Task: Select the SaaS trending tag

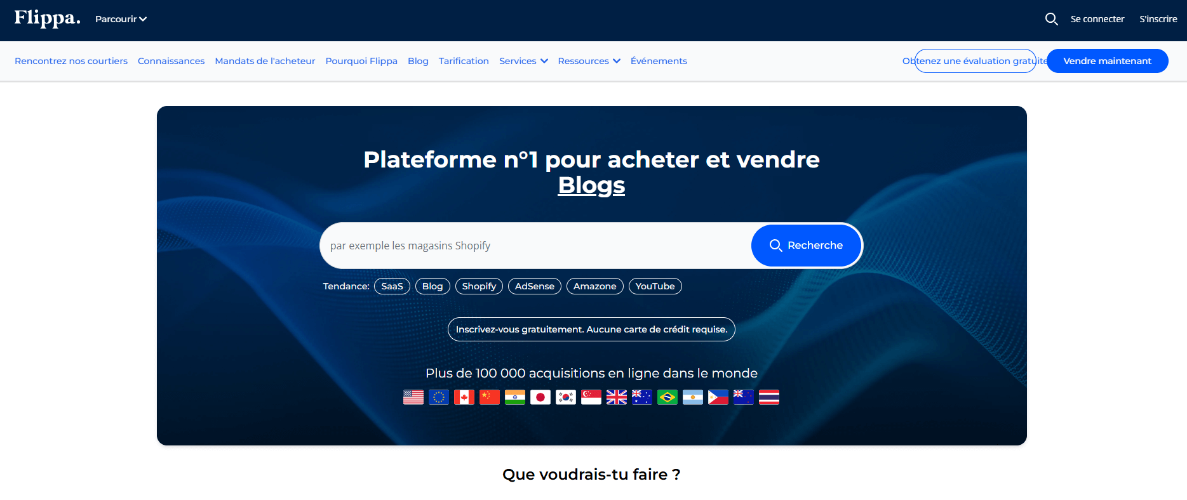Action: point(392,286)
